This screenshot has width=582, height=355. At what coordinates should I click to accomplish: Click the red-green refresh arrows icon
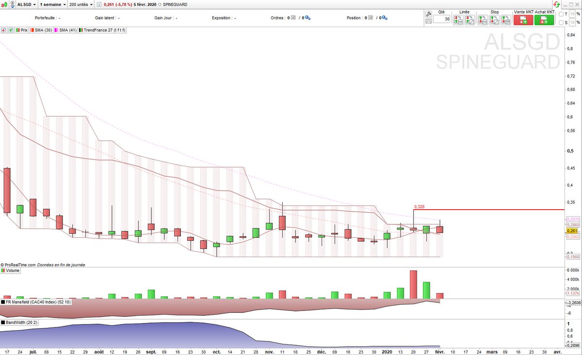(557, 4)
